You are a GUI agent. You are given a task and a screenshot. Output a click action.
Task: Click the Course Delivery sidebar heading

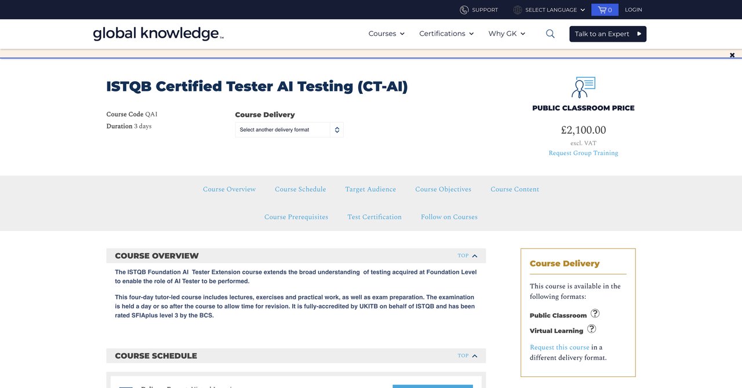565,263
